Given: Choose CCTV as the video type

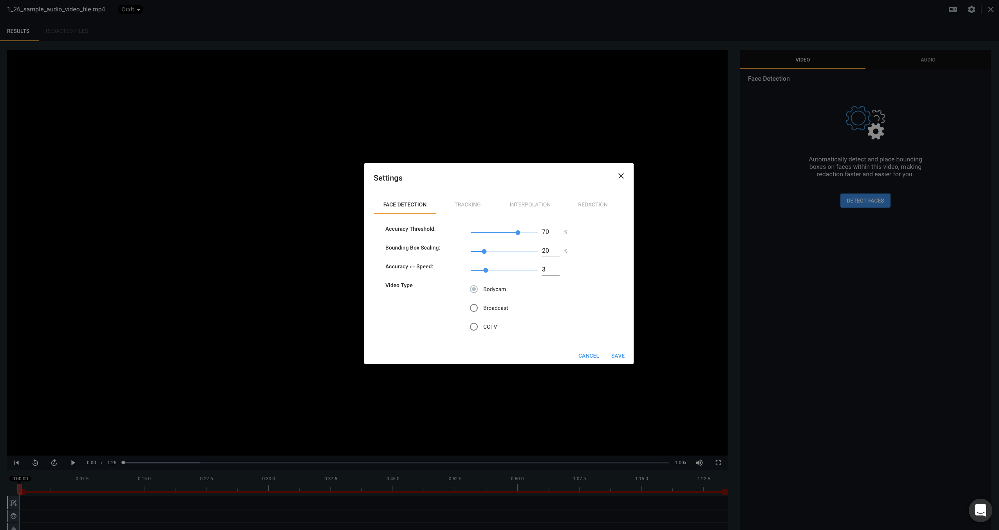Looking at the screenshot, I should (x=473, y=326).
